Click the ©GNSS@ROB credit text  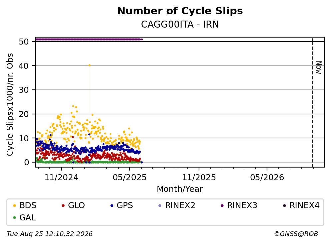[x=296, y=234]
